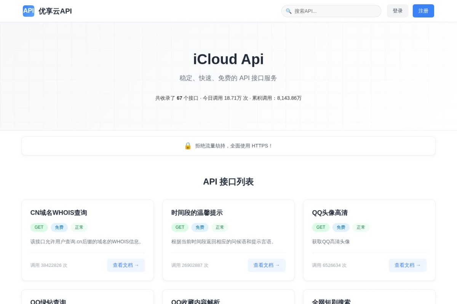Image resolution: width=457 pixels, height=304 pixels.
Task: Click the 正常 status badge on CN域名WHOIS查询
Action: click(x=79, y=227)
